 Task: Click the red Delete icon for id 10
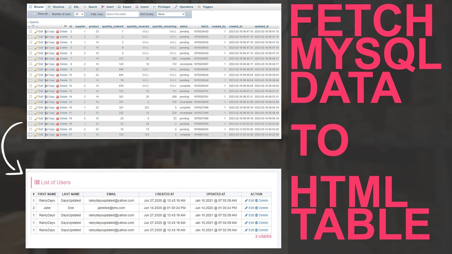click(58, 75)
